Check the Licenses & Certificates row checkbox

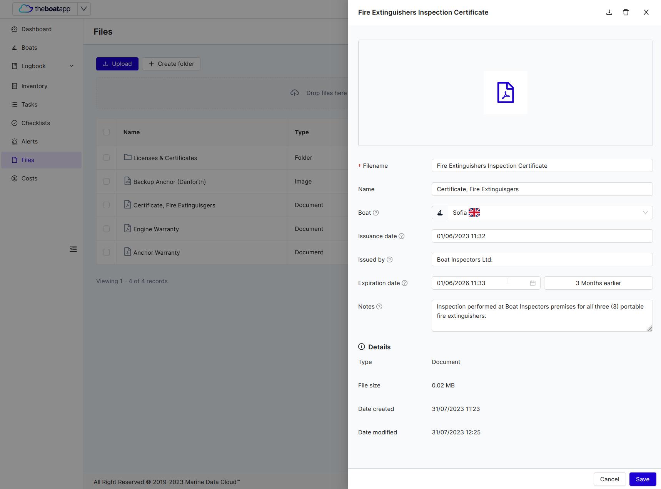106,158
